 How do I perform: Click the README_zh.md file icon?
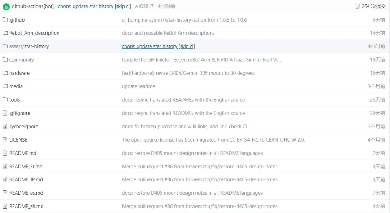[x=5, y=206]
